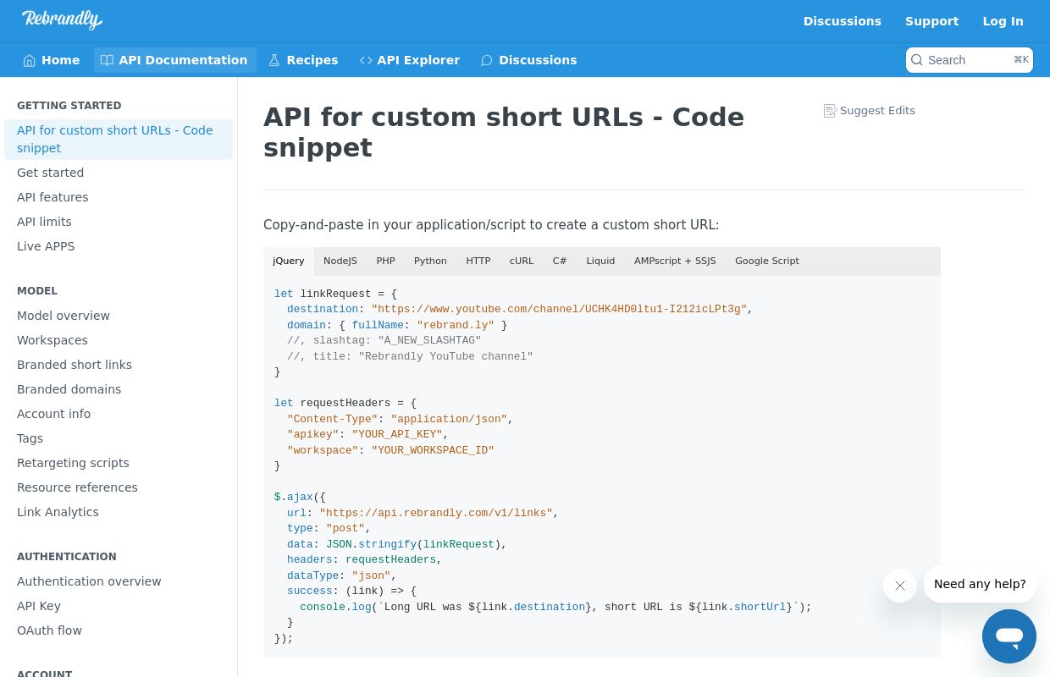Viewport: 1050px width, 677px height.
Task: Open the chat launcher bubble
Action: pos(1009,636)
